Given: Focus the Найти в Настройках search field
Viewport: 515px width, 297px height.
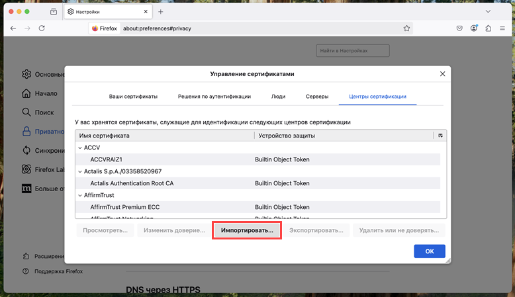Looking at the screenshot, I should click(353, 50).
